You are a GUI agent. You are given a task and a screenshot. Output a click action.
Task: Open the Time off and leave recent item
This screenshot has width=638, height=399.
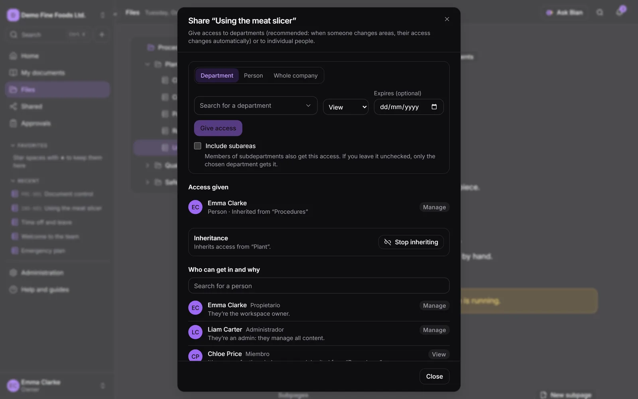click(x=57, y=222)
